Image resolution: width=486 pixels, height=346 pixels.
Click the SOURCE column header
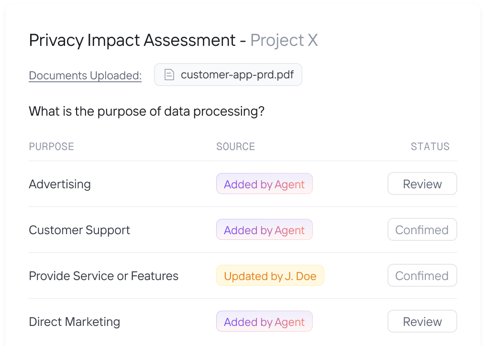235,146
